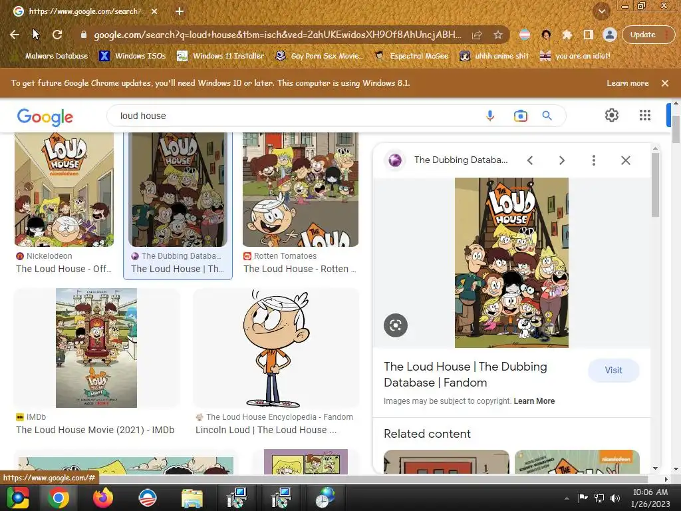Start voice search with microphone
The width and height of the screenshot is (681, 511).
(x=490, y=116)
